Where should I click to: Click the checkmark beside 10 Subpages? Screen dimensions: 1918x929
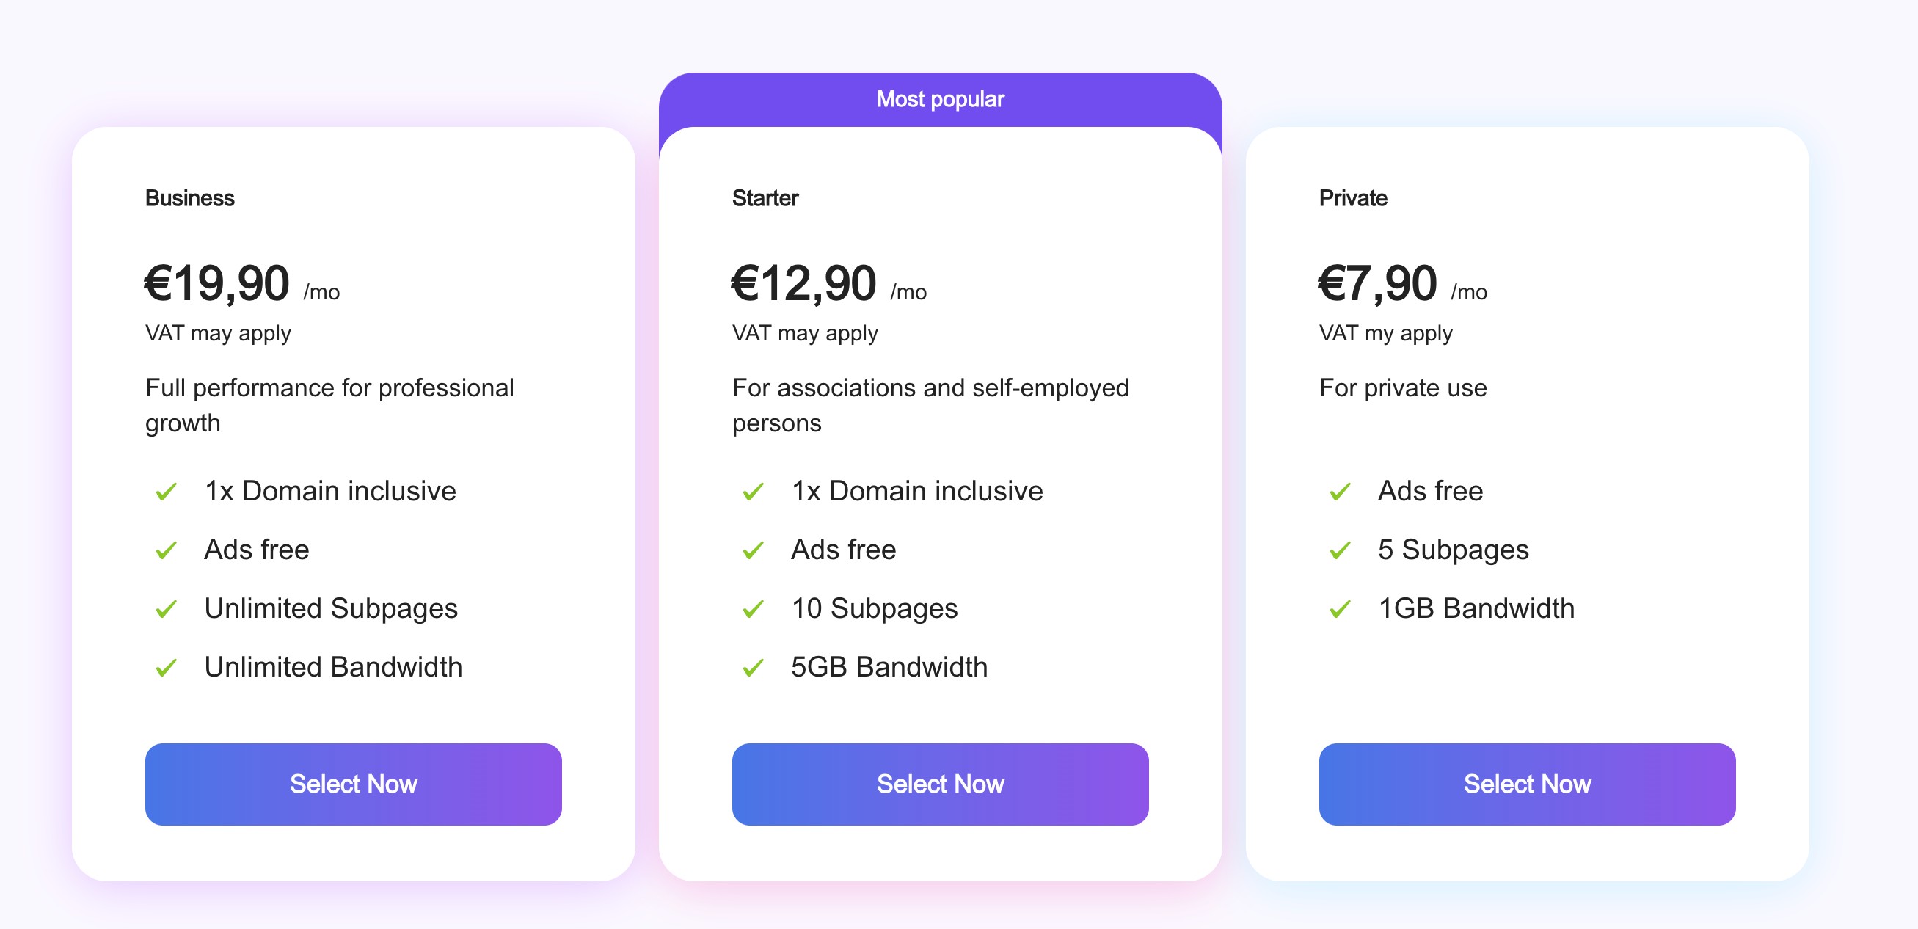752,608
